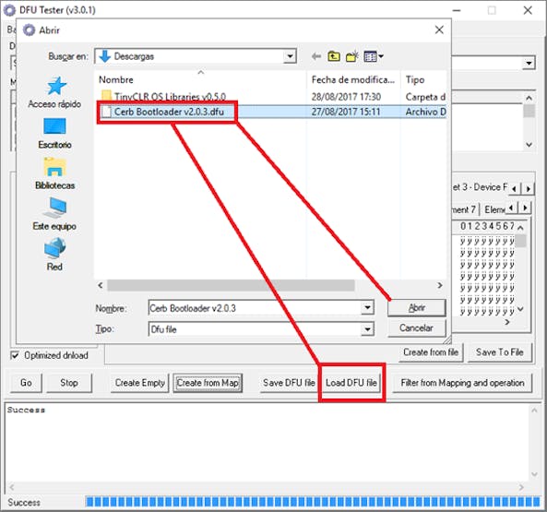Click the Load DFU file button

[x=351, y=383]
